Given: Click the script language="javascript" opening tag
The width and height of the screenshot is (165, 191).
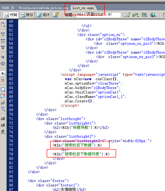Looking at the screenshot, I should click(x=113, y=75).
